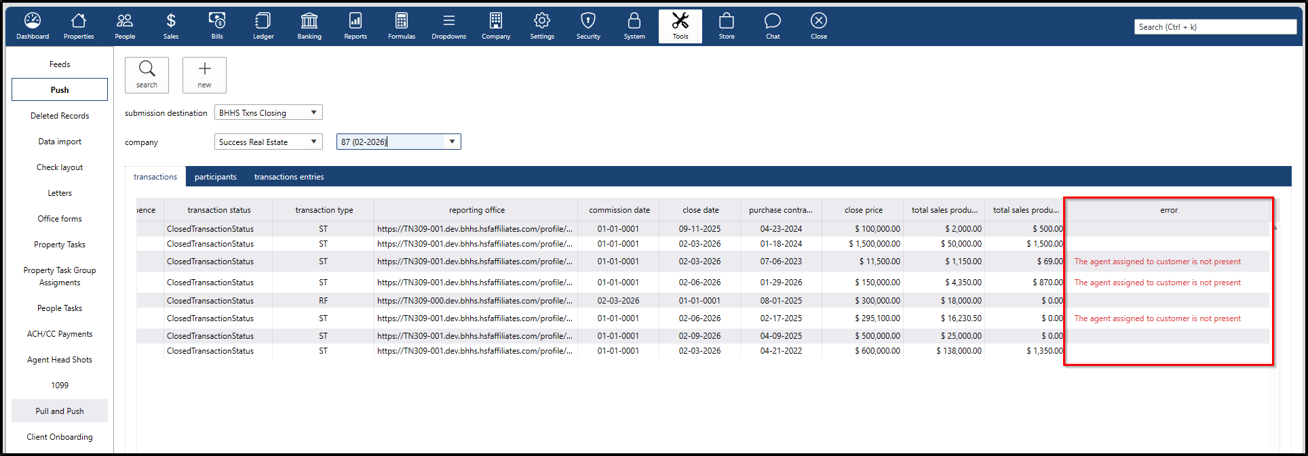This screenshot has height=456, width=1308.
Task: Open the Chat bubble icon
Action: (773, 26)
